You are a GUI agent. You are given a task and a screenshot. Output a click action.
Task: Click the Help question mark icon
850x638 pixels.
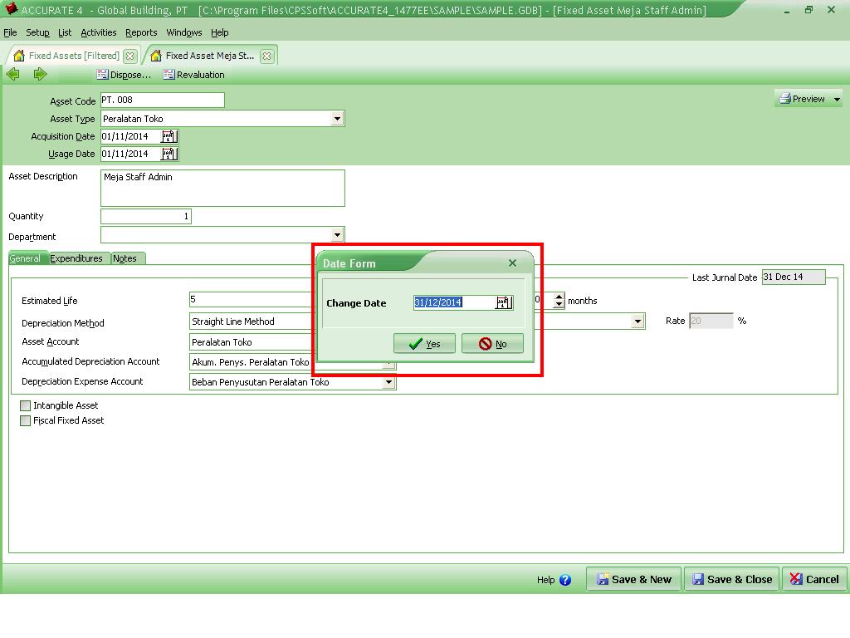pos(564,581)
